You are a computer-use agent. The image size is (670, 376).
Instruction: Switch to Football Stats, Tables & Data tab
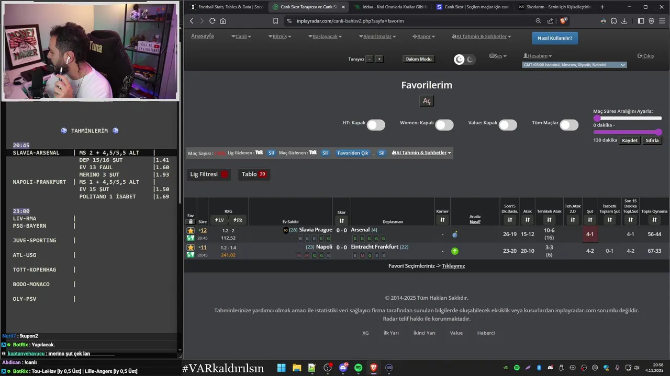click(x=227, y=7)
